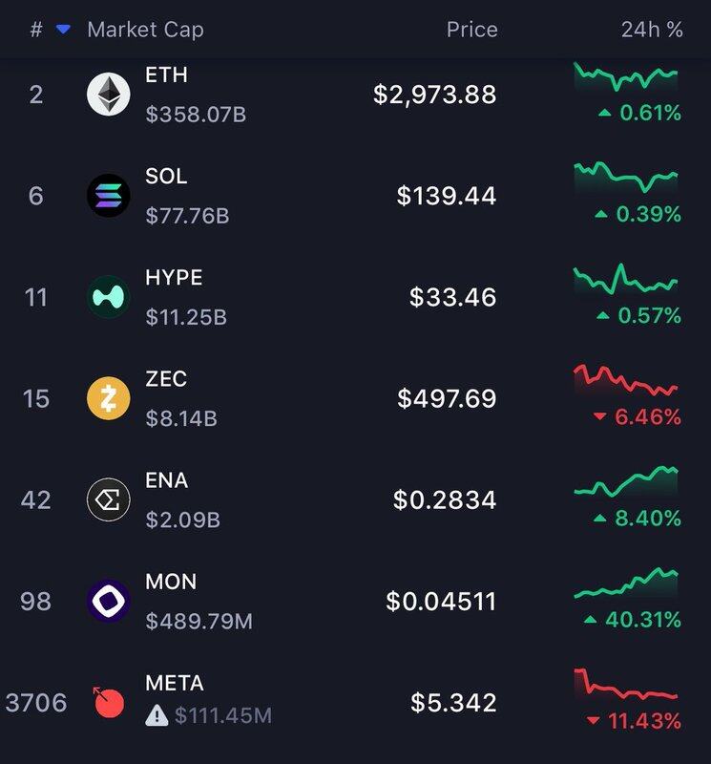The width and height of the screenshot is (711, 764).
Task: Select the SOL ticker name
Action: click(x=166, y=177)
